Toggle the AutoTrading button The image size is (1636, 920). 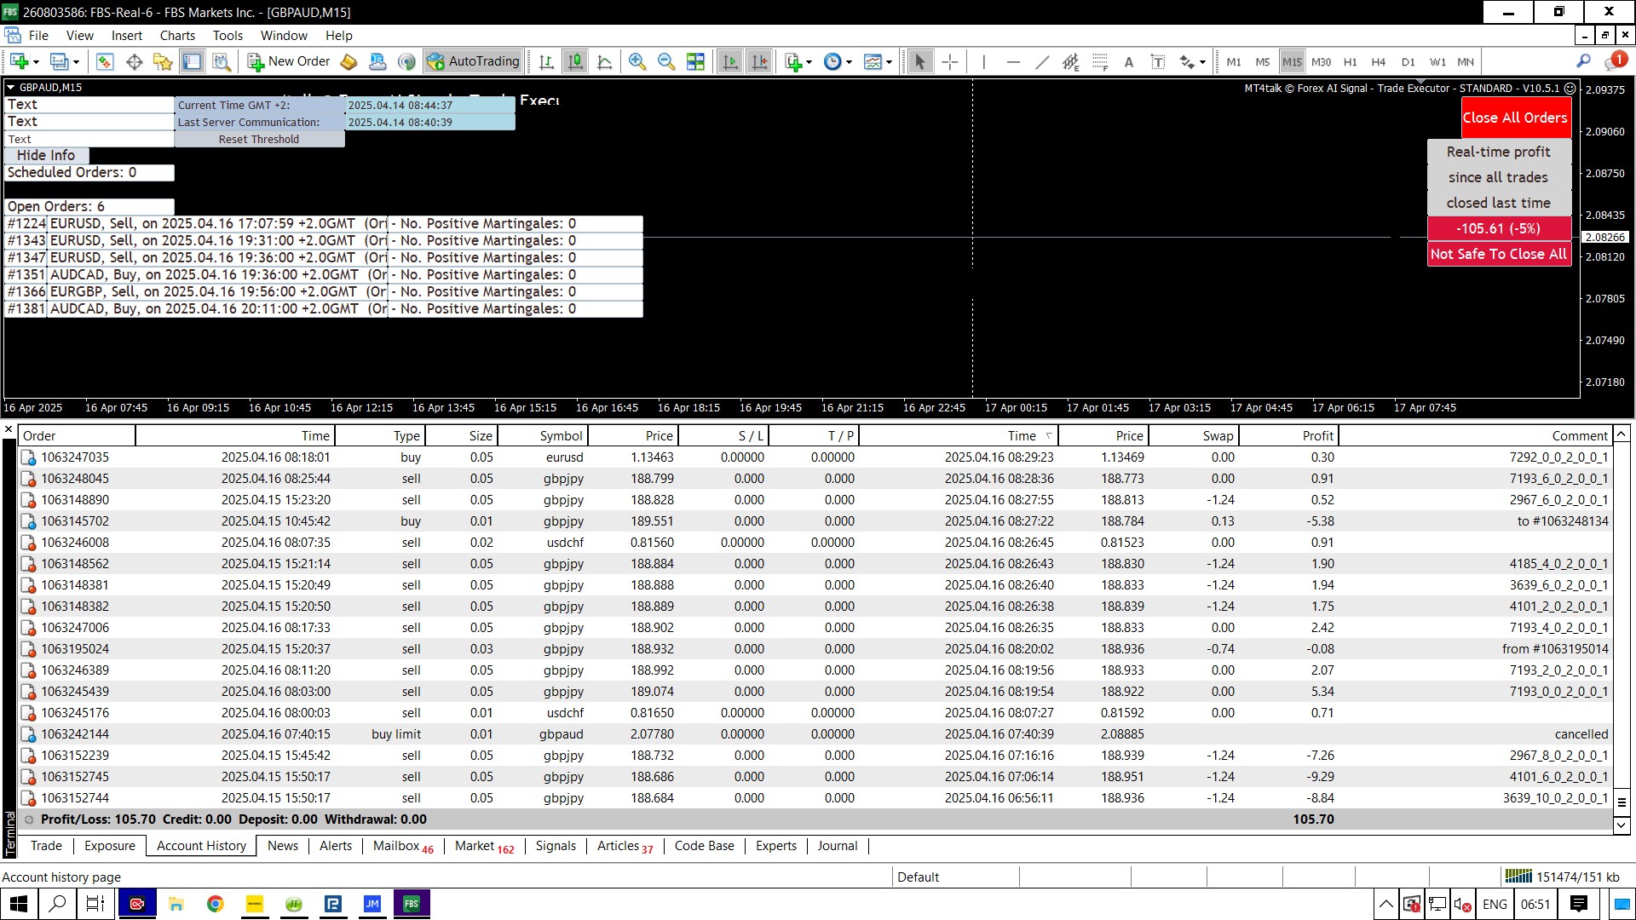tap(474, 61)
